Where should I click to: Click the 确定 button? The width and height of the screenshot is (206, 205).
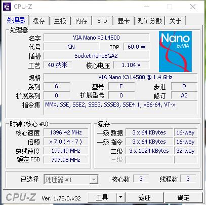184,197
